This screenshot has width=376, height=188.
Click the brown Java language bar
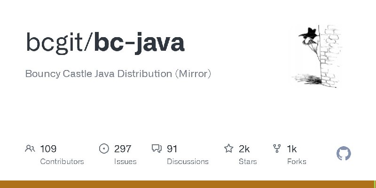pyautogui.click(x=187, y=184)
